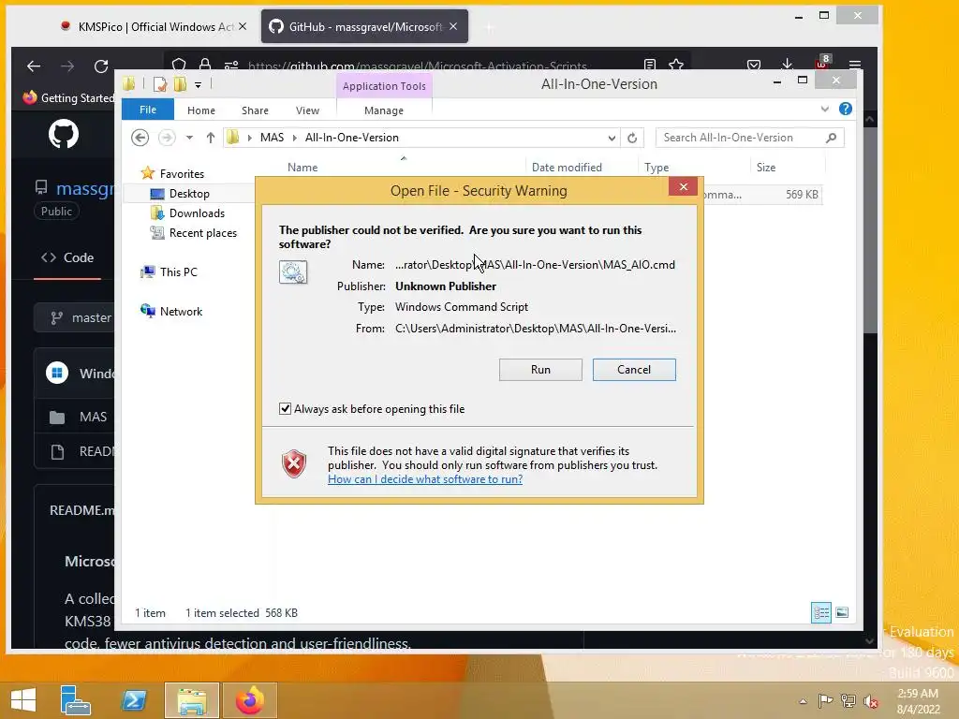Open Customize Quick Access Toolbar dropdown

(x=198, y=85)
